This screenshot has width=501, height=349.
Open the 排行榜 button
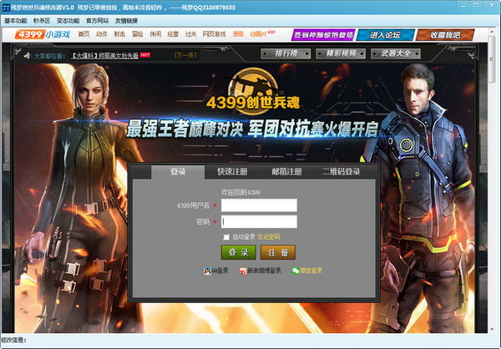pyautogui.click(x=286, y=53)
